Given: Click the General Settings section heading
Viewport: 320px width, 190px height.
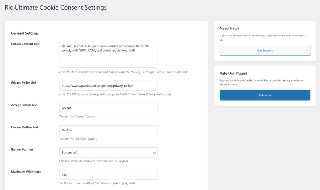Looking at the screenshot, I should click(x=25, y=33).
